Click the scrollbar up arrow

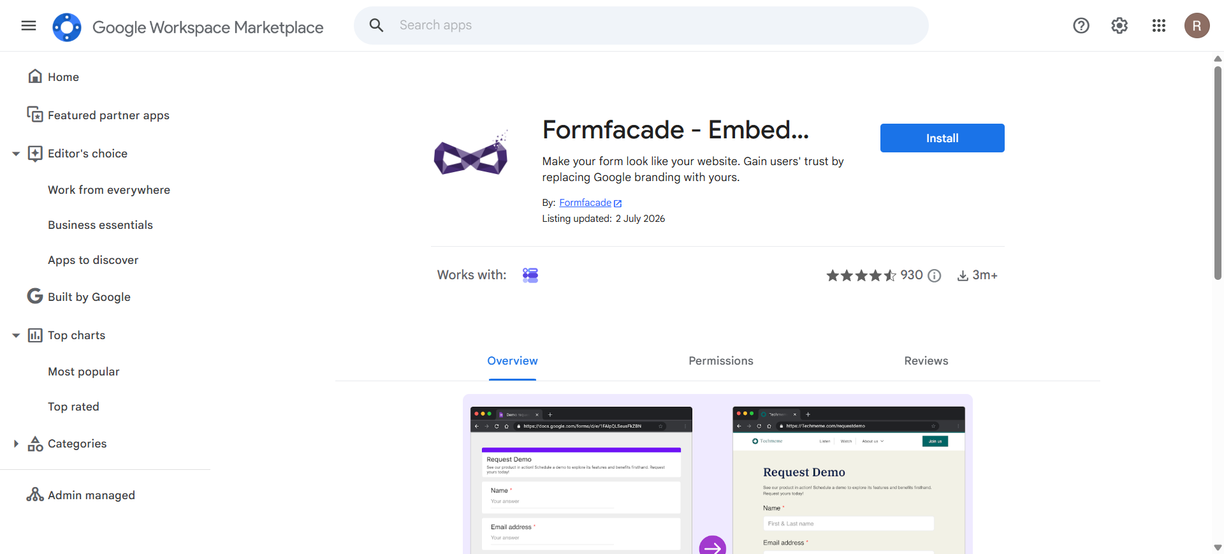click(x=1218, y=59)
